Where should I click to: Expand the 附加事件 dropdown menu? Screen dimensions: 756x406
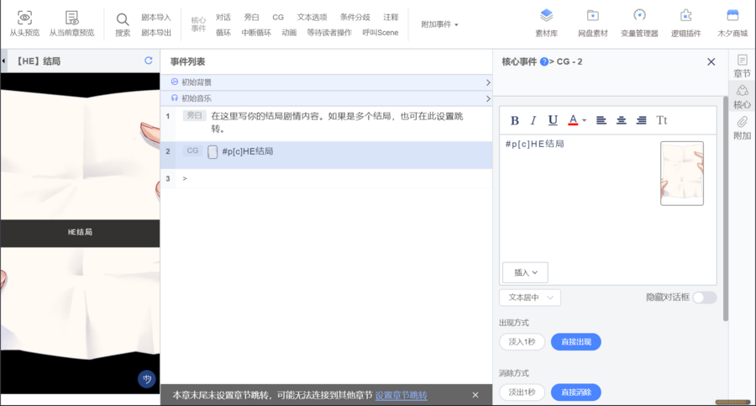click(x=439, y=24)
